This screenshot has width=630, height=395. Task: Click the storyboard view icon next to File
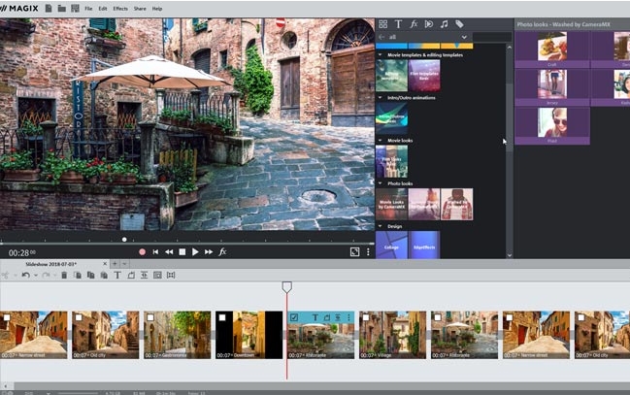[75, 8]
